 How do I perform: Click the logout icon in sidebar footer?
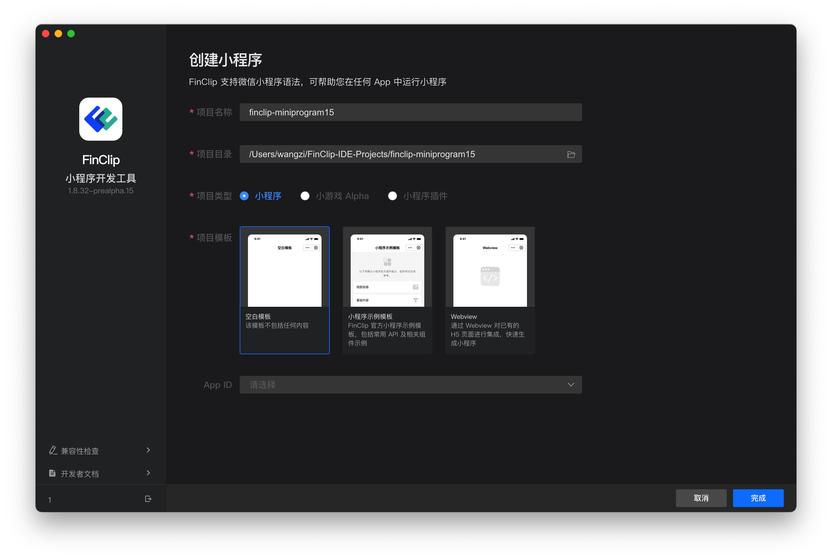point(148,499)
